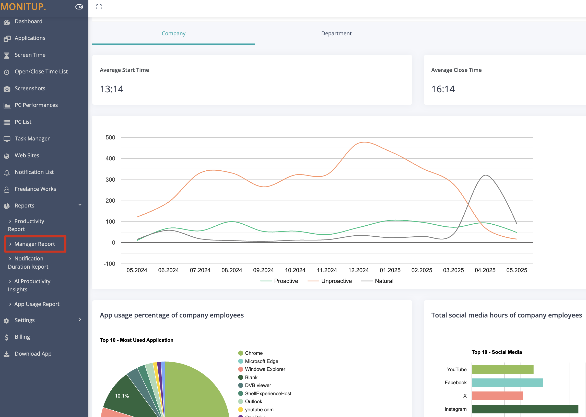Open the AI Productivity Insights link
Screen dimensions: 586x417
point(29,285)
